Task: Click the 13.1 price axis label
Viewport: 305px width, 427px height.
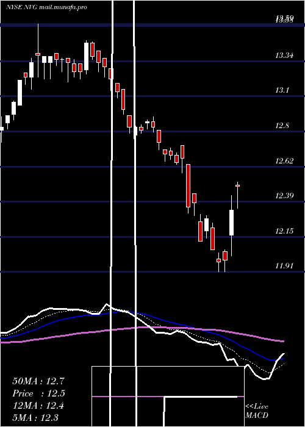Action: pyautogui.click(x=282, y=90)
